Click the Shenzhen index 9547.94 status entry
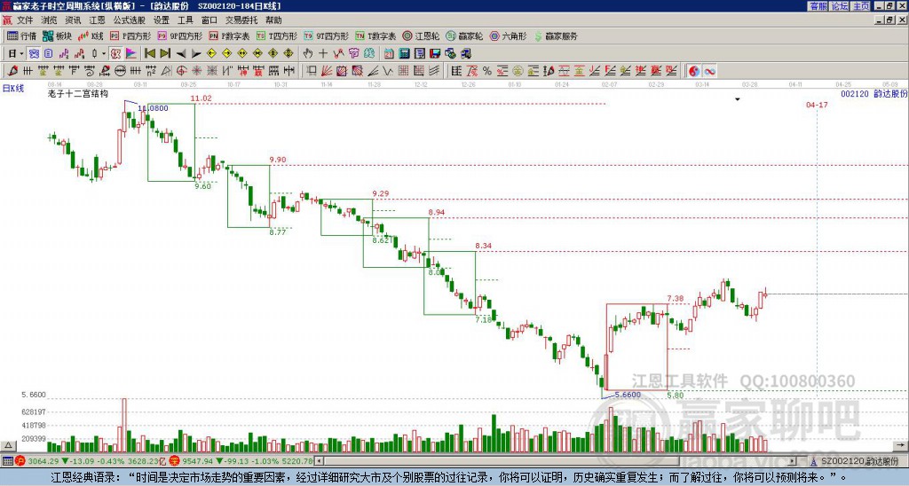Viewport: 909px width, 486px height. [241, 461]
